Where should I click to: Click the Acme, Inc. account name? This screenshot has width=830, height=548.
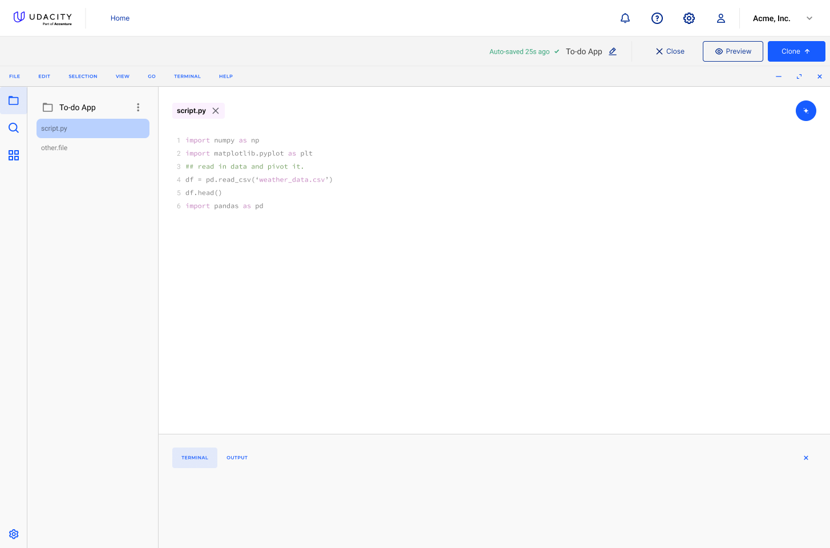pos(772,18)
